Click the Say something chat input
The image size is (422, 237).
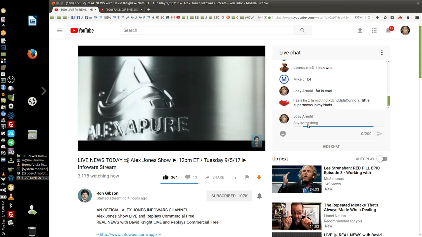tap(338, 123)
